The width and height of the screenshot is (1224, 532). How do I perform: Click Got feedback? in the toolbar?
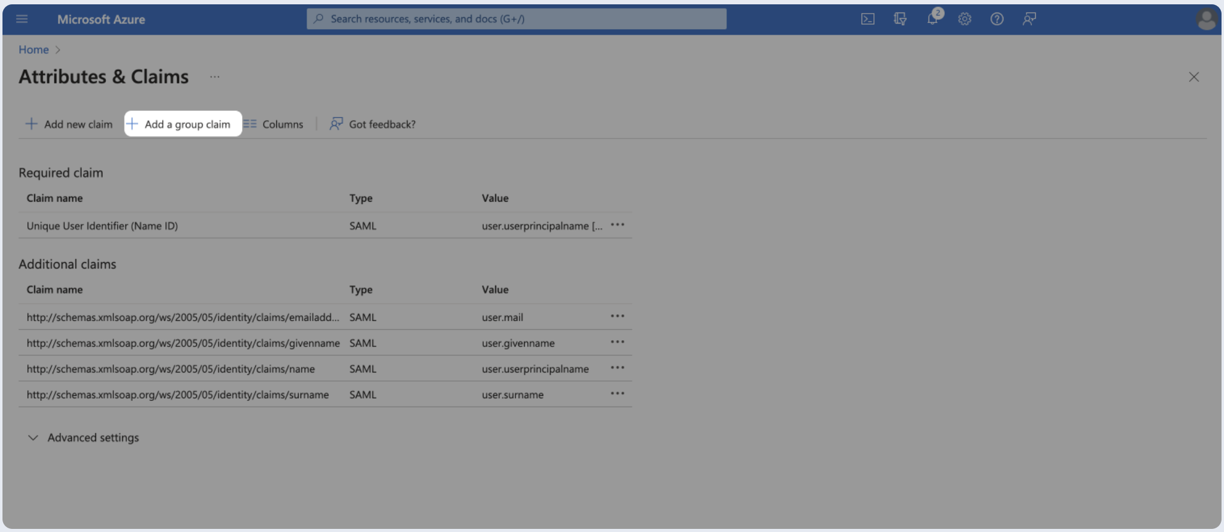[373, 124]
